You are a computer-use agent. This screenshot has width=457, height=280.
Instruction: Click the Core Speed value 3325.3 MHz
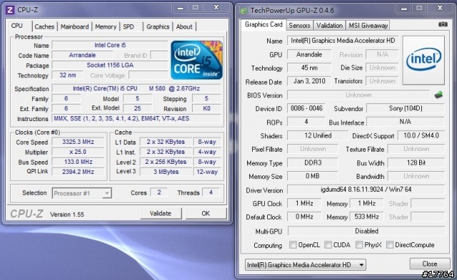pyautogui.click(x=78, y=142)
